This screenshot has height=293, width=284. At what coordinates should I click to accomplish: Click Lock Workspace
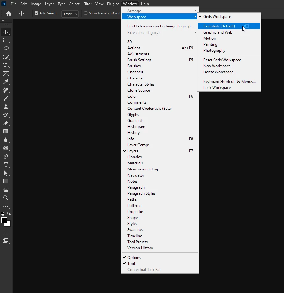(229, 88)
